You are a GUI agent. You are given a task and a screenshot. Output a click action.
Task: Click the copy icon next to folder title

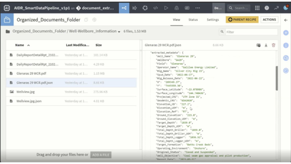click(x=86, y=20)
